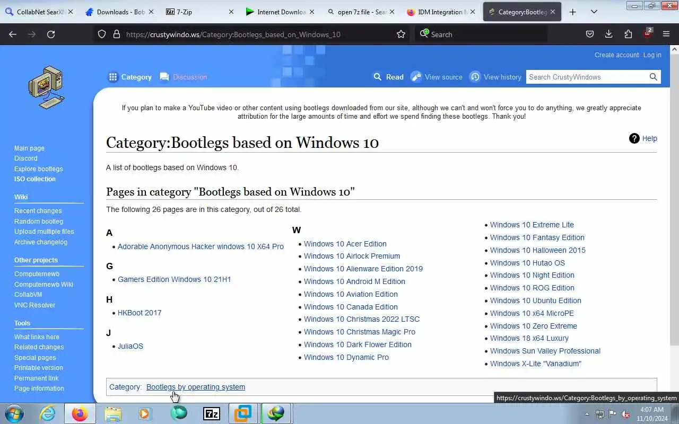The width and height of the screenshot is (679, 424).
Task: Click the Random bootleg link
Action: 39,222
